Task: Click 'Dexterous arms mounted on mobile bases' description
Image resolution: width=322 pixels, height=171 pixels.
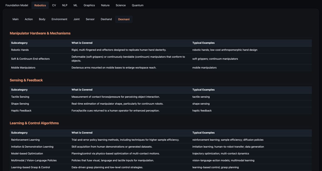Action: click(x=114, y=68)
